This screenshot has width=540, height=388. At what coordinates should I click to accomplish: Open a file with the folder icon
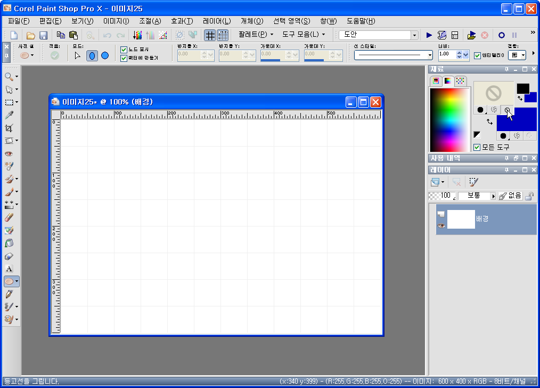pos(31,35)
